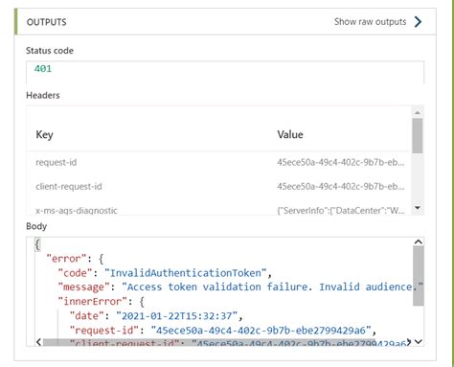
Task: Click the chevron beside Show raw outputs
Action: [418, 22]
